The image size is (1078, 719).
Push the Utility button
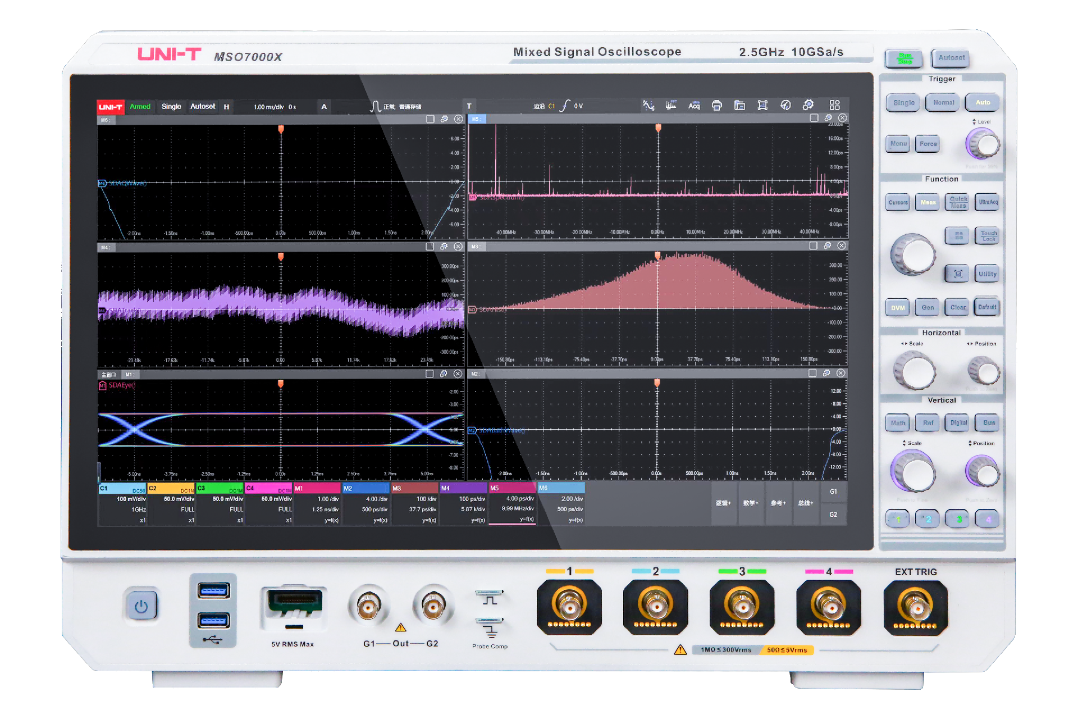pyautogui.click(x=988, y=274)
